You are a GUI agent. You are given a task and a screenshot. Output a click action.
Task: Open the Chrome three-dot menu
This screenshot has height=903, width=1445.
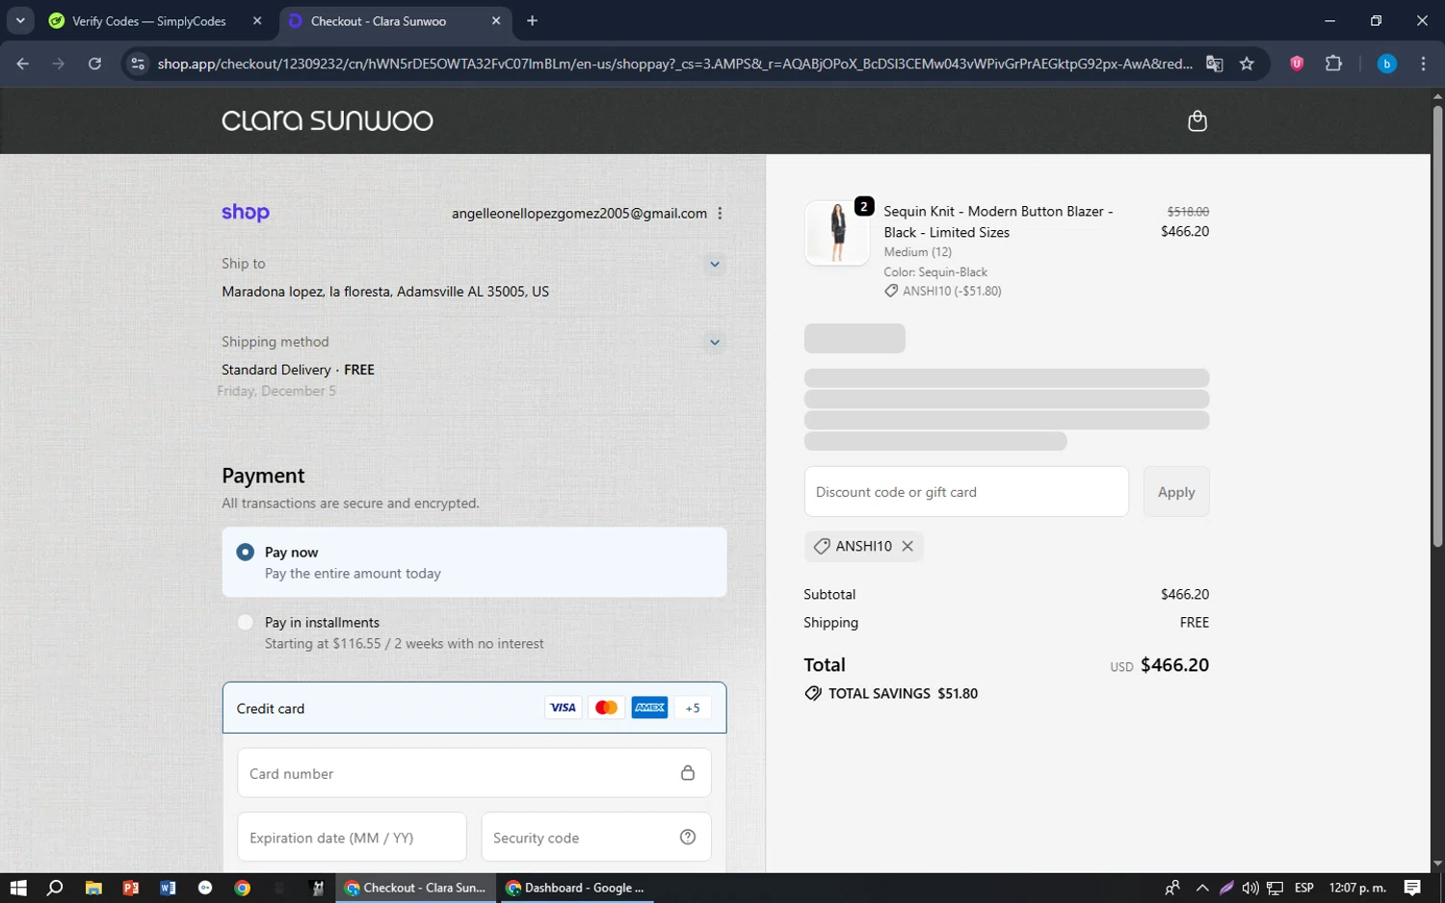click(1423, 64)
